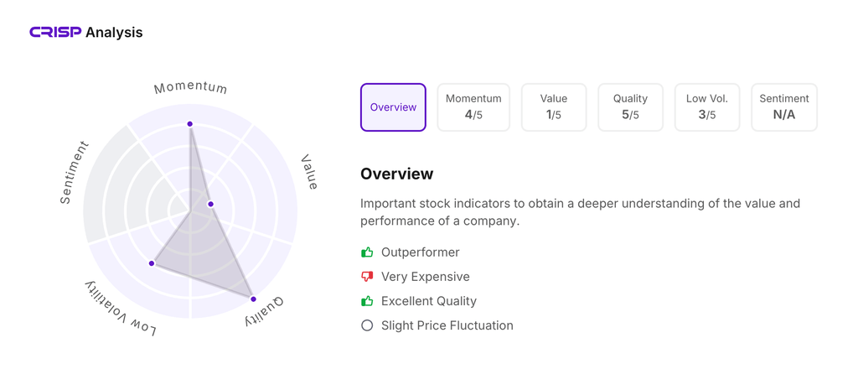Click the Outperformer indicator text

[420, 252]
